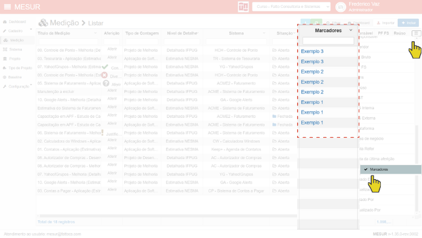Image resolution: width=422 pixels, height=238 pixels.
Task: Click CP - Sistema de Contas a Pagar cell
Action: [x=236, y=191]
